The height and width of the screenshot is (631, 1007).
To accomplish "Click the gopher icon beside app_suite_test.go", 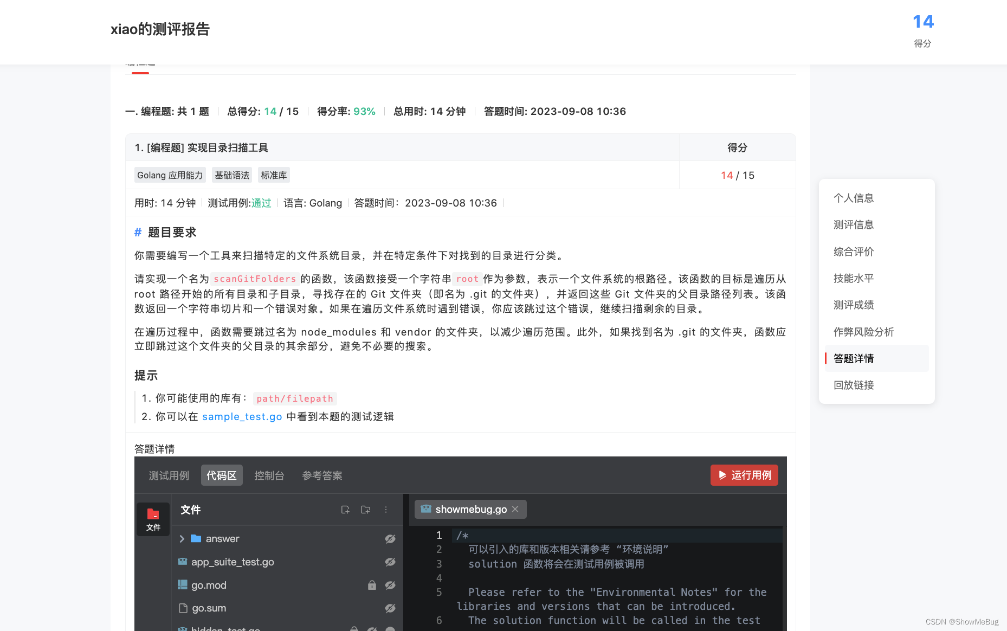I will click(183, 562).
